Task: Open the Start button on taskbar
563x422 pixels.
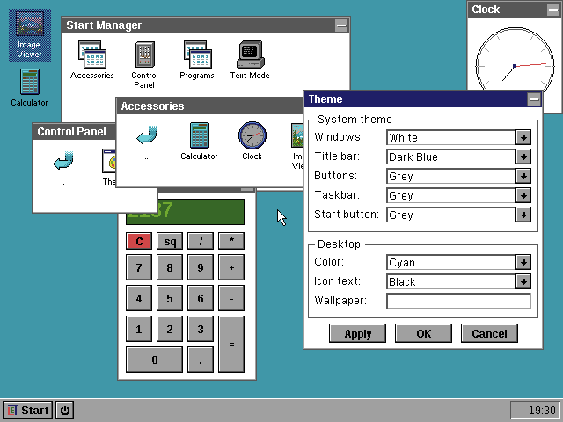Action: click(x=28, y=411)
